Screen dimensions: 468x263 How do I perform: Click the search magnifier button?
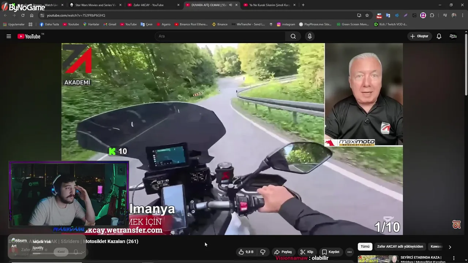click(293, 36)
